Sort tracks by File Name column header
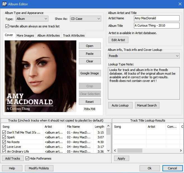This screenshot has width=184, height=173. [79, 127]
